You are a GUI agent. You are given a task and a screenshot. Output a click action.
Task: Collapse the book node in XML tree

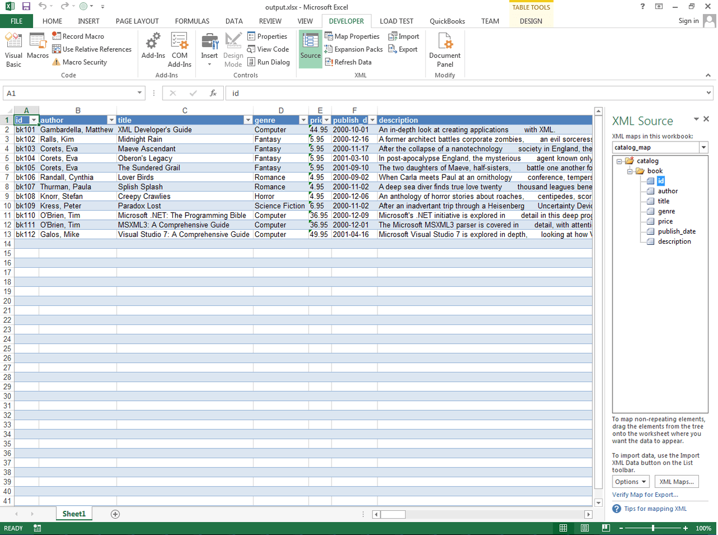(x=629, y=171)
